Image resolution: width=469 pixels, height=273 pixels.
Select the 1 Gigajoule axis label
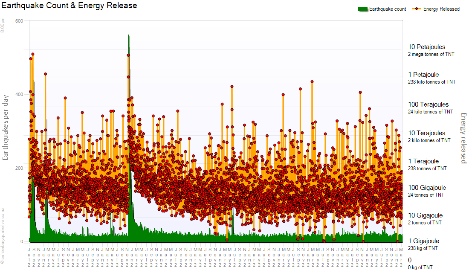(x=423, y=241)
